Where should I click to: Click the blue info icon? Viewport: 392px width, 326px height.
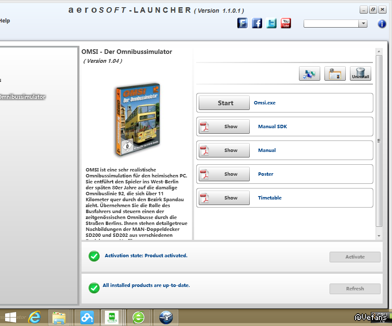[x=382, y=24]
